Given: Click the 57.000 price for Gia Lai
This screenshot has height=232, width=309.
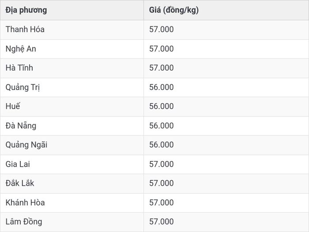Looking at the screenshot, I should [x=162, y=164].
